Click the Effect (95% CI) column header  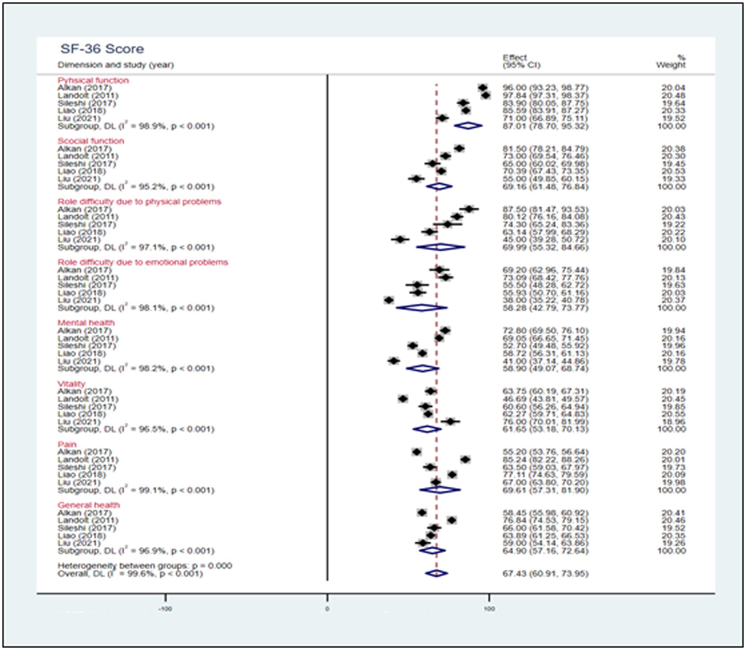[x=521, y=61]
